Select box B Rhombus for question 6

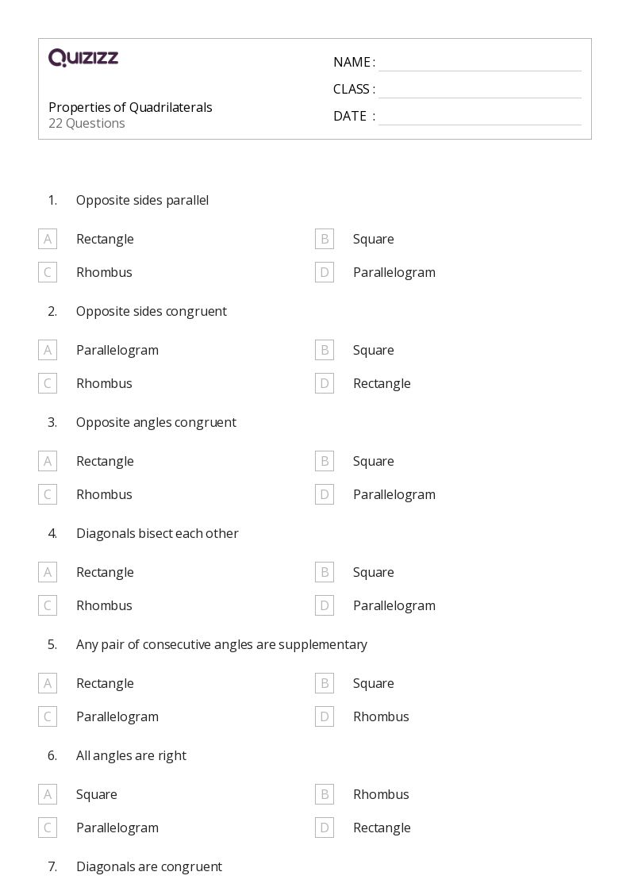click(x=324, y=794)
